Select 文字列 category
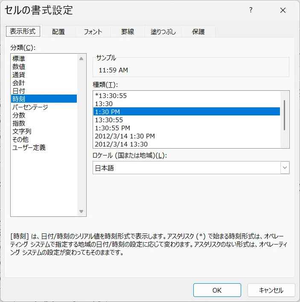Image resolution: width=300 pixels, height=302 pixels. tap(44, 131)
